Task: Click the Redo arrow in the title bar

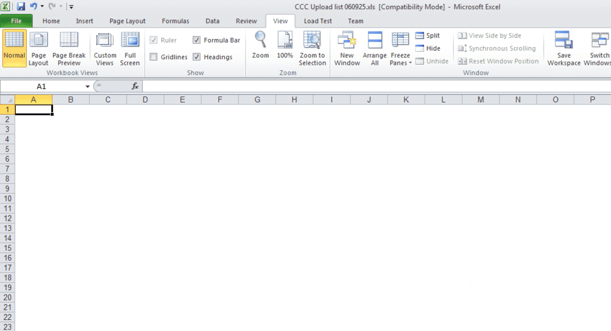Action: click(52, 6)
